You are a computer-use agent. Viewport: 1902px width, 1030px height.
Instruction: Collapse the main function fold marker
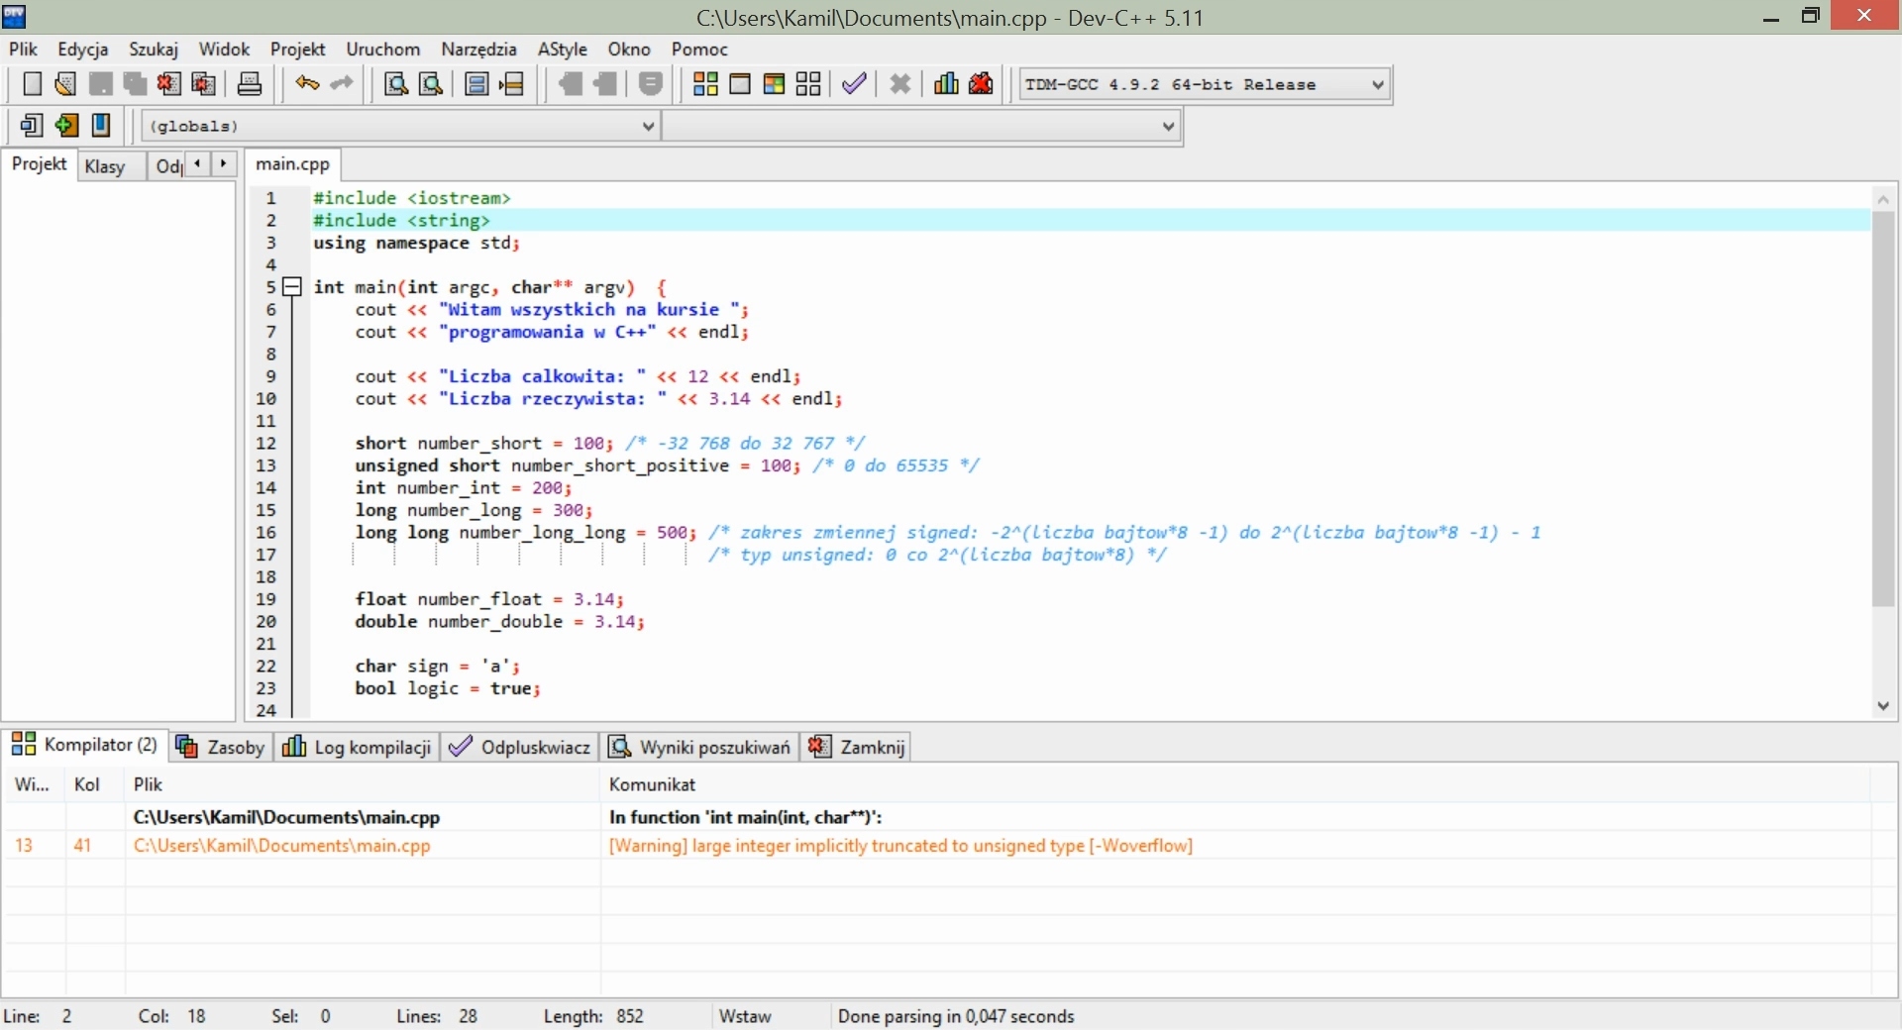click(292, 287)
